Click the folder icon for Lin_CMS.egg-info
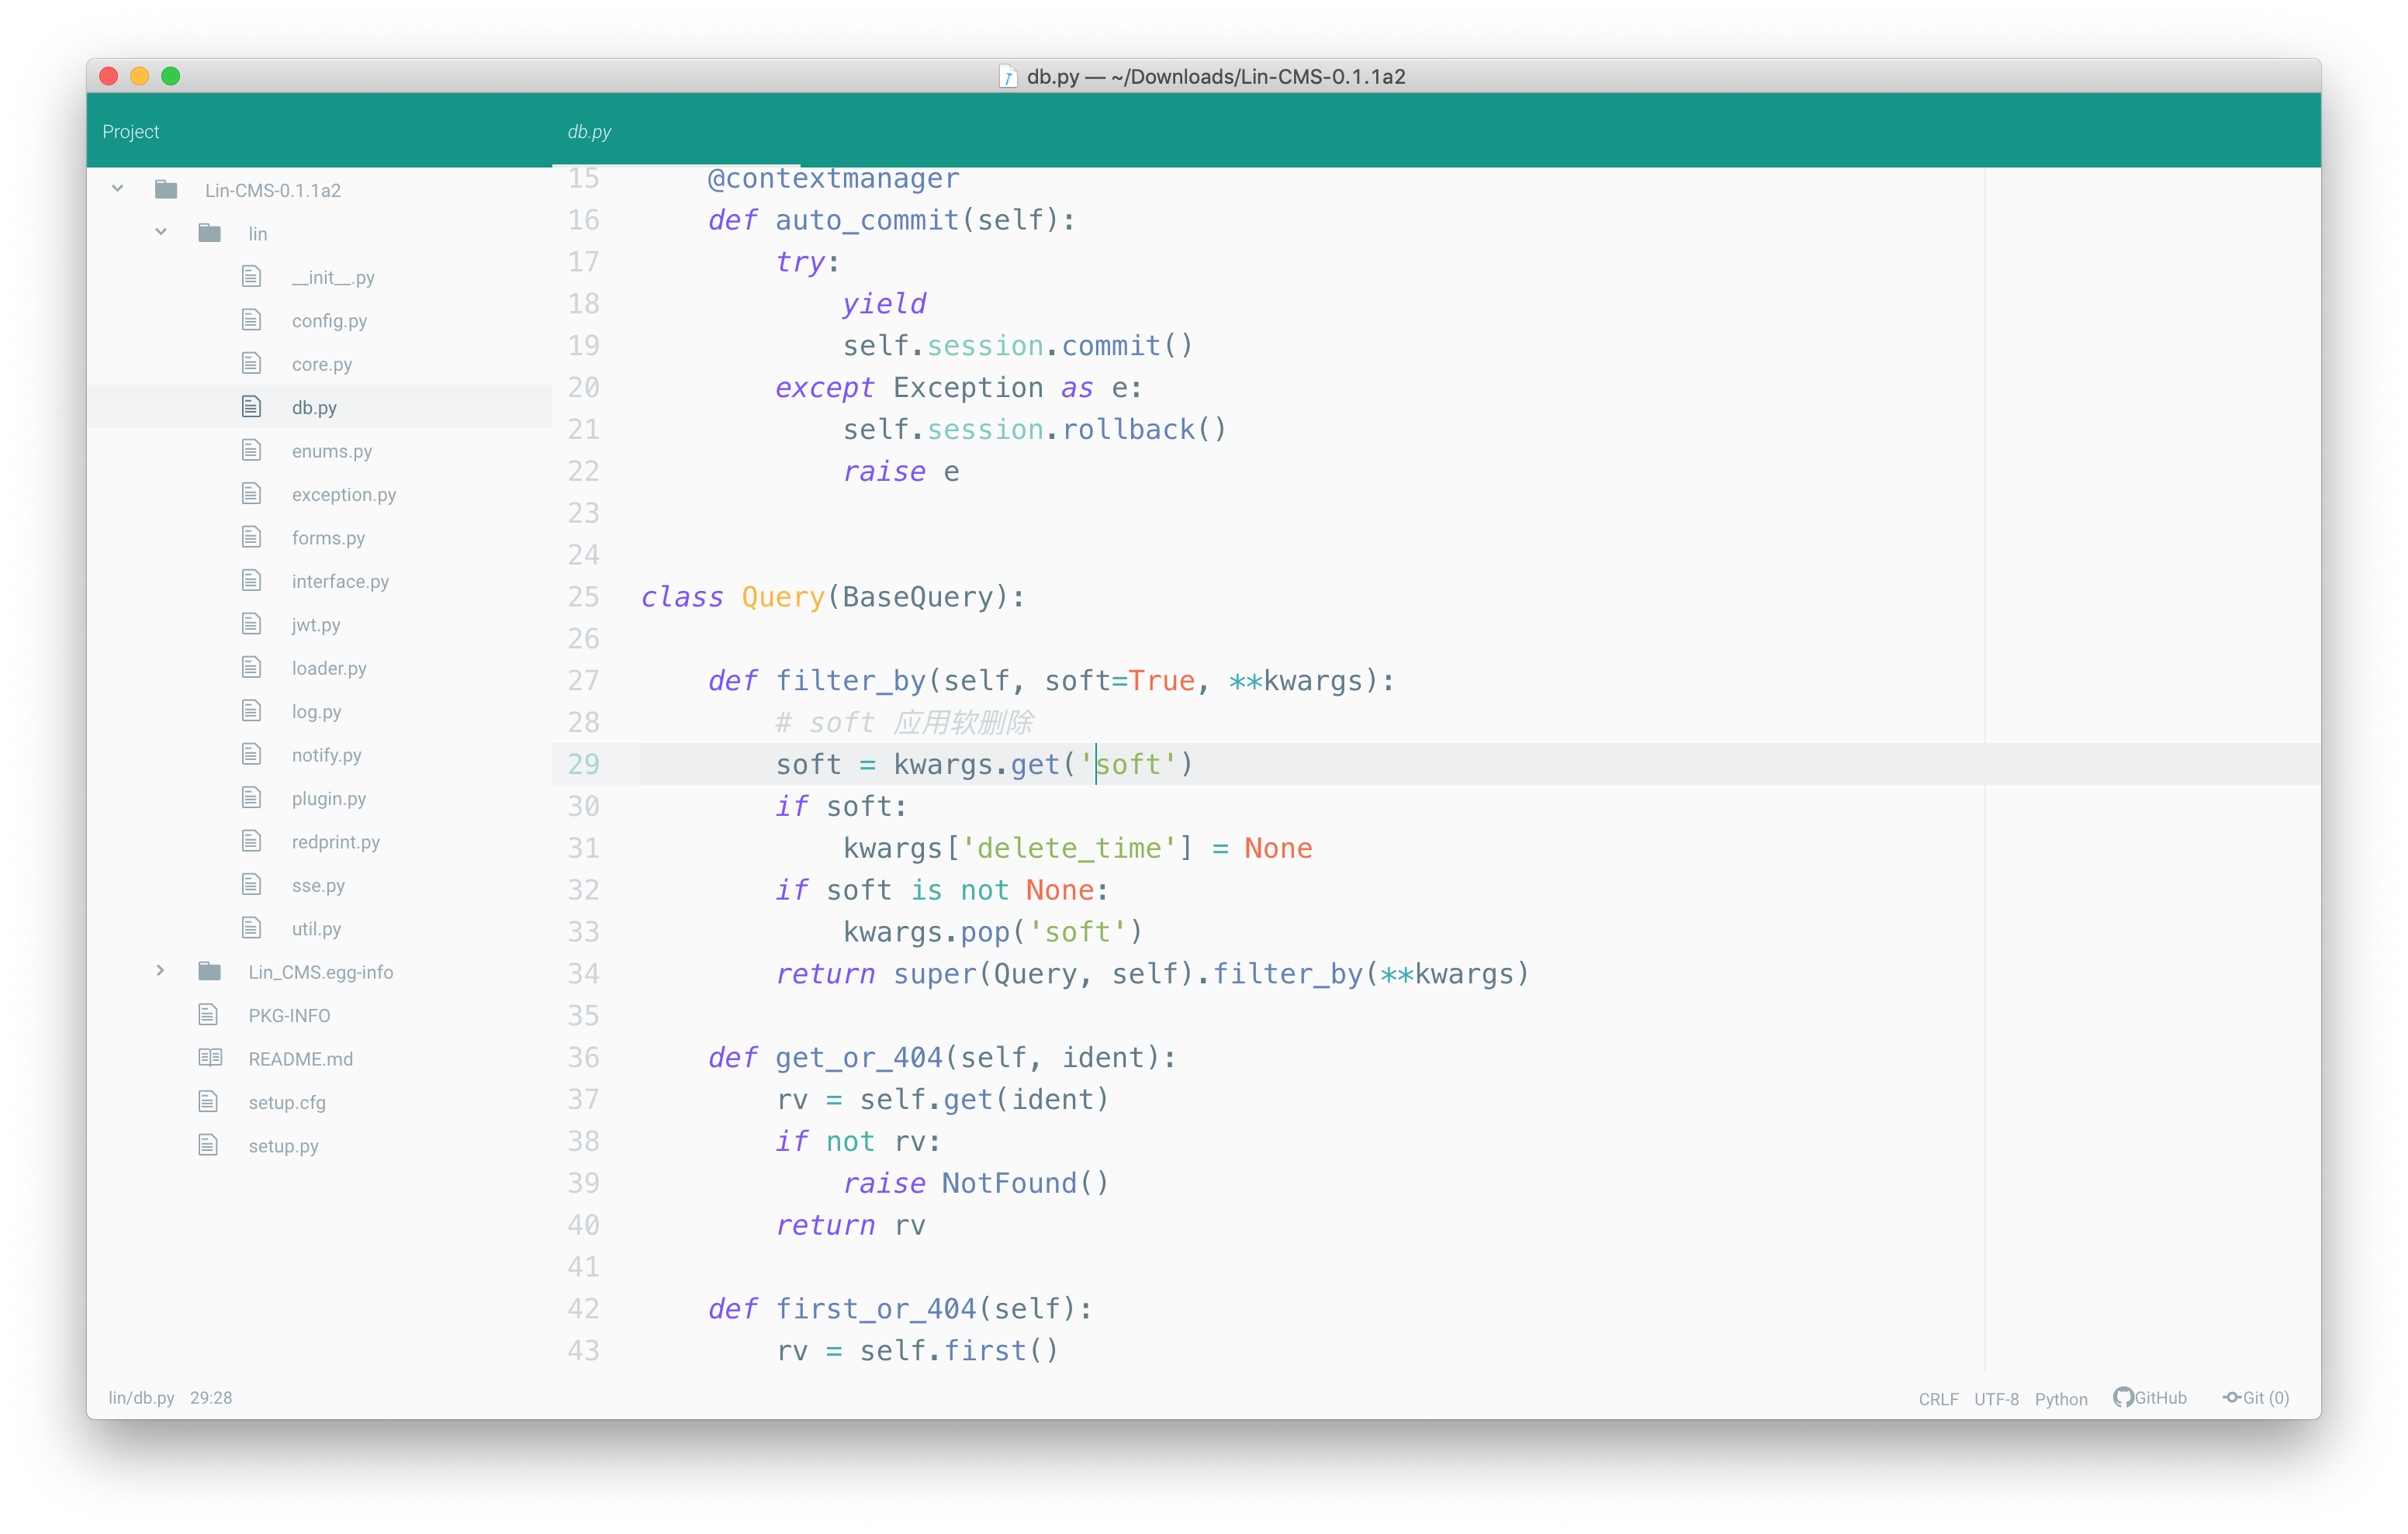 pyautogui.click(x=210, y=970)
